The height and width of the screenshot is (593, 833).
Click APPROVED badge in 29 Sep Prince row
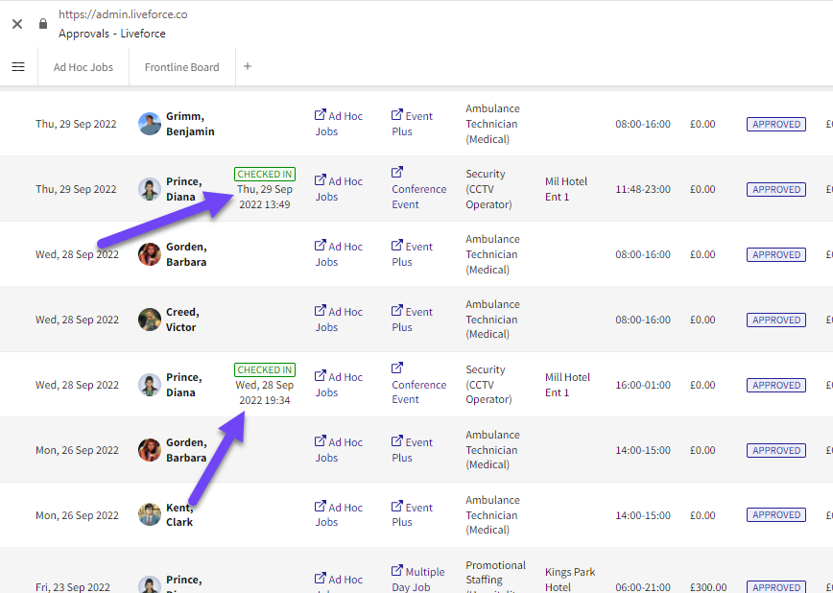[776, 190]
